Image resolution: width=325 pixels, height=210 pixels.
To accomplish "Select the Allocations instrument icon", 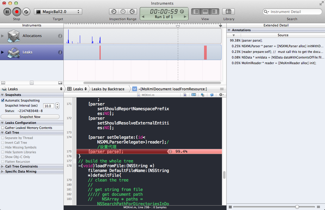I will click(13, 36).
